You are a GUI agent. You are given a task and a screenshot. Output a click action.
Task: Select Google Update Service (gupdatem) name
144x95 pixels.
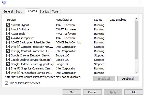pos(32,64)
